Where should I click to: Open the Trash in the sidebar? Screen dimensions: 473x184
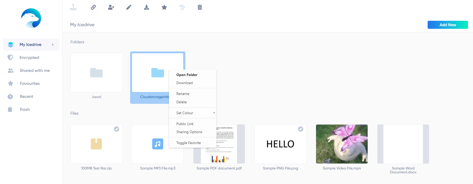(x=25, y=110)
